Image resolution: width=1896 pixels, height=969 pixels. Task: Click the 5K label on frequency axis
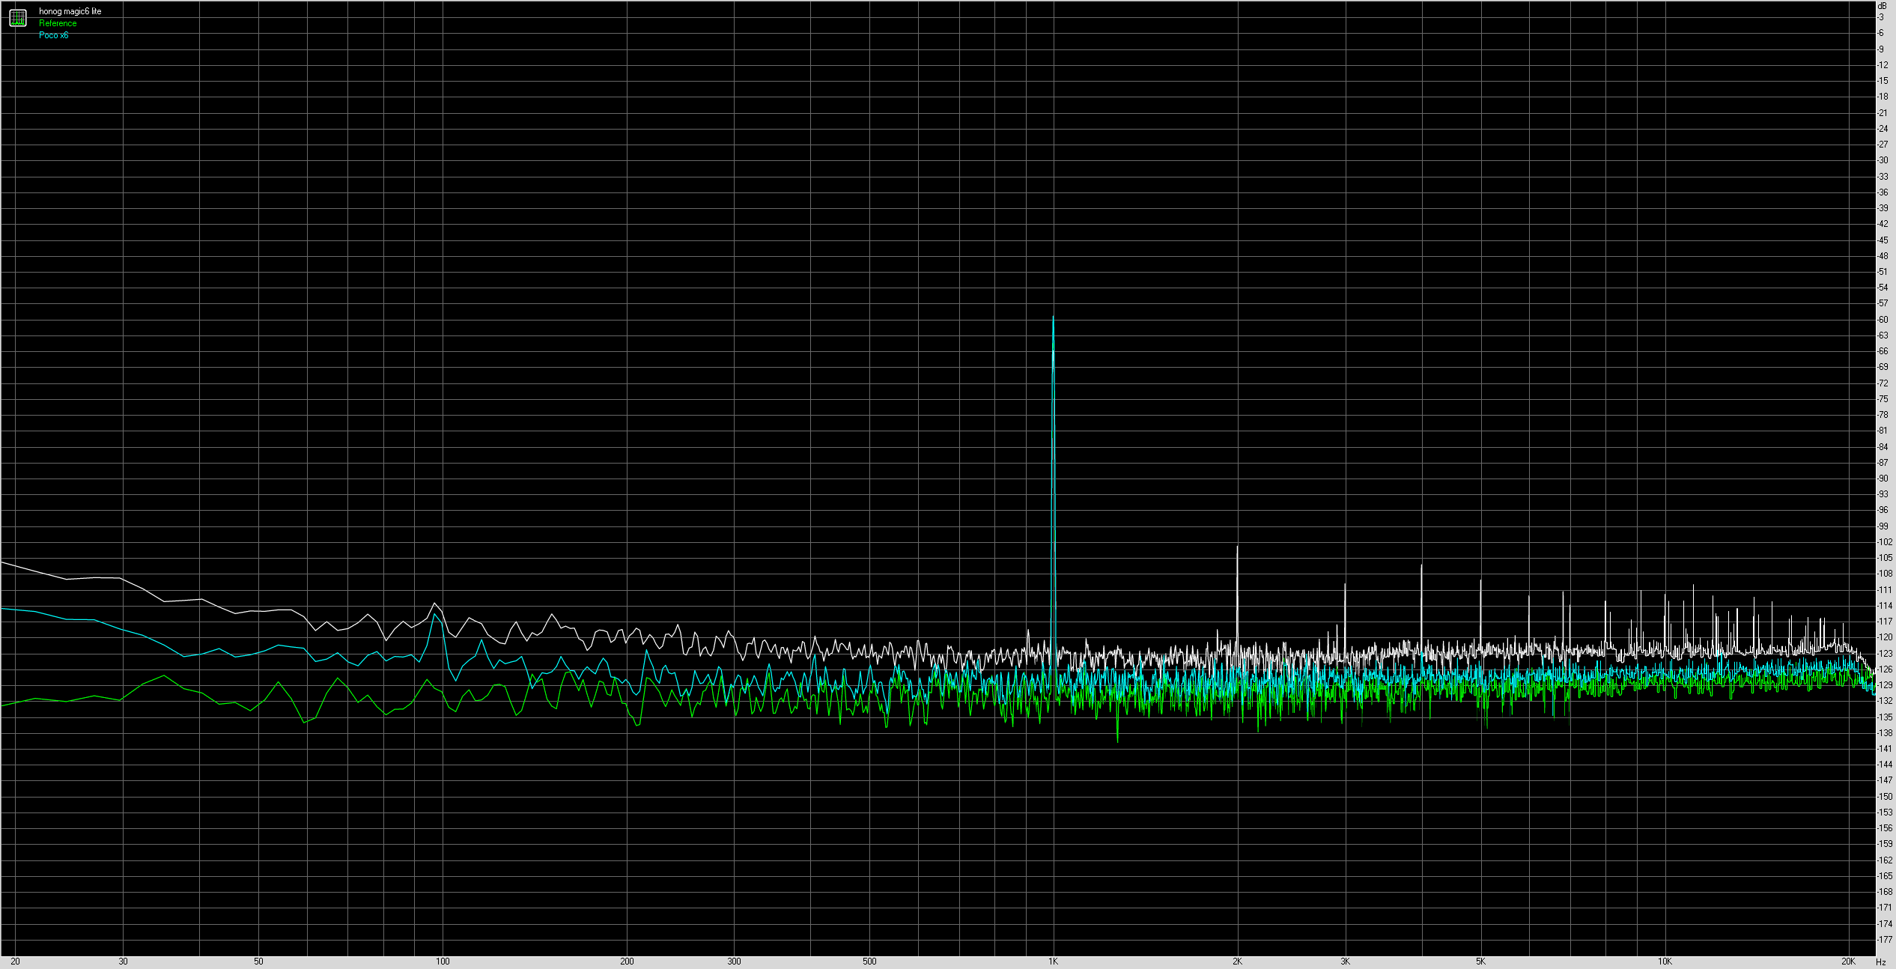pyautogui.click(x=1480, y=962)
